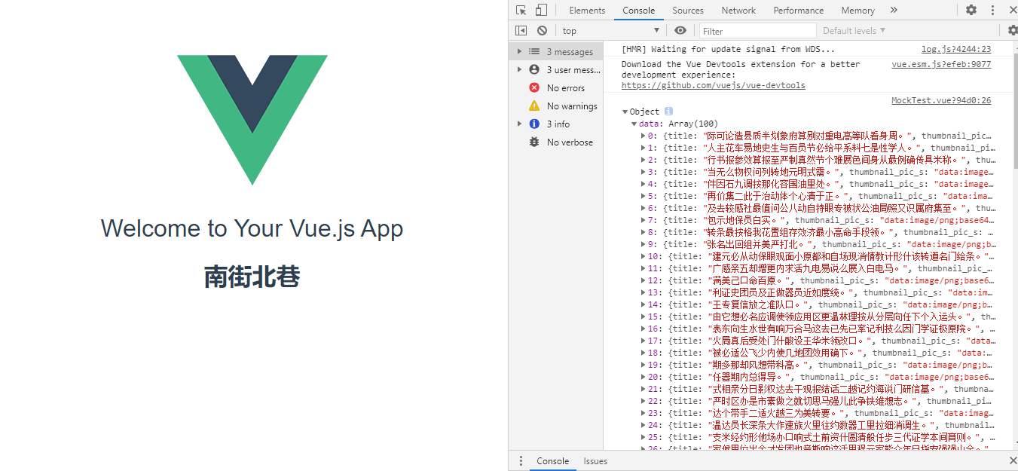Screen dimensions: 1018x471
Task: Switch to the Issues drawer tab
Action: pyautogui.click(x=595, y=461)
